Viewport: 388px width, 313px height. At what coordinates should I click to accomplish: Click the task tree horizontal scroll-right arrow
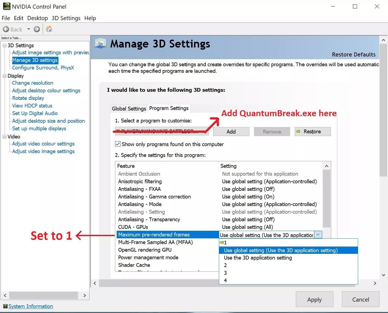coord(85,295)
